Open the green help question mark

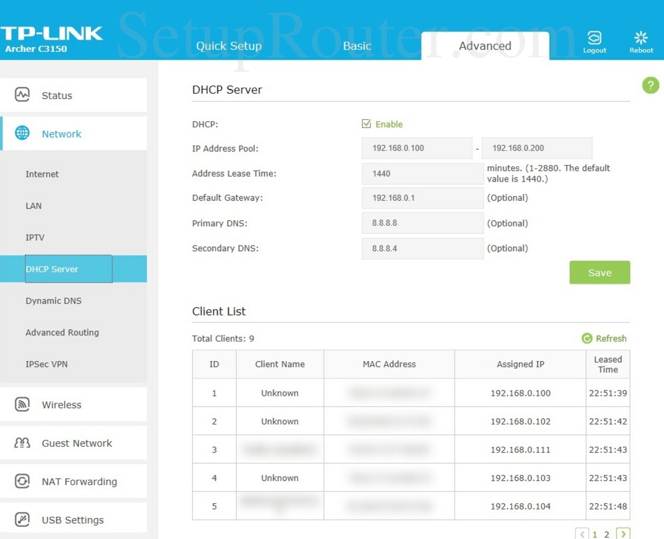(651, 85)
